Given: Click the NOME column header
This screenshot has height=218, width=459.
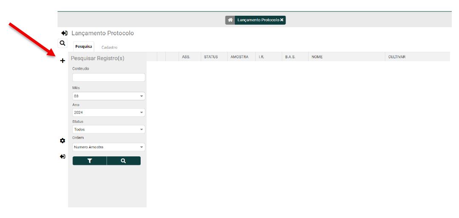Looking at the screenshot, I should pyautogui.click(x=317, y=57).
